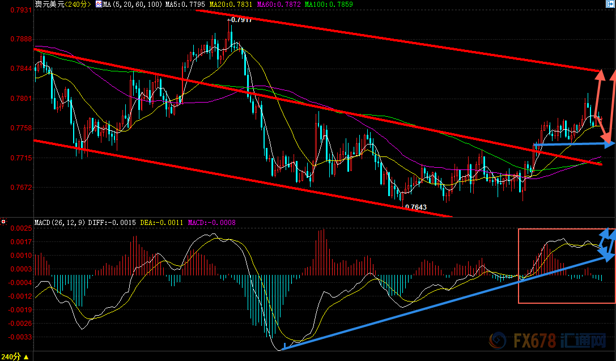Open the 240分 timeframe selector at bottom-left

tap(15, 356)
